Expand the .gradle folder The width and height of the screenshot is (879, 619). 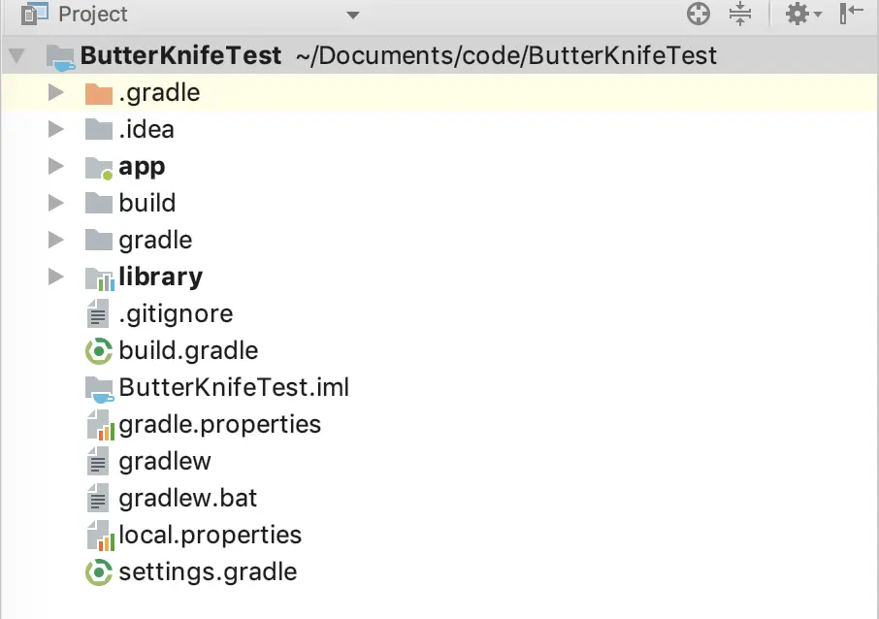point(55,93)
